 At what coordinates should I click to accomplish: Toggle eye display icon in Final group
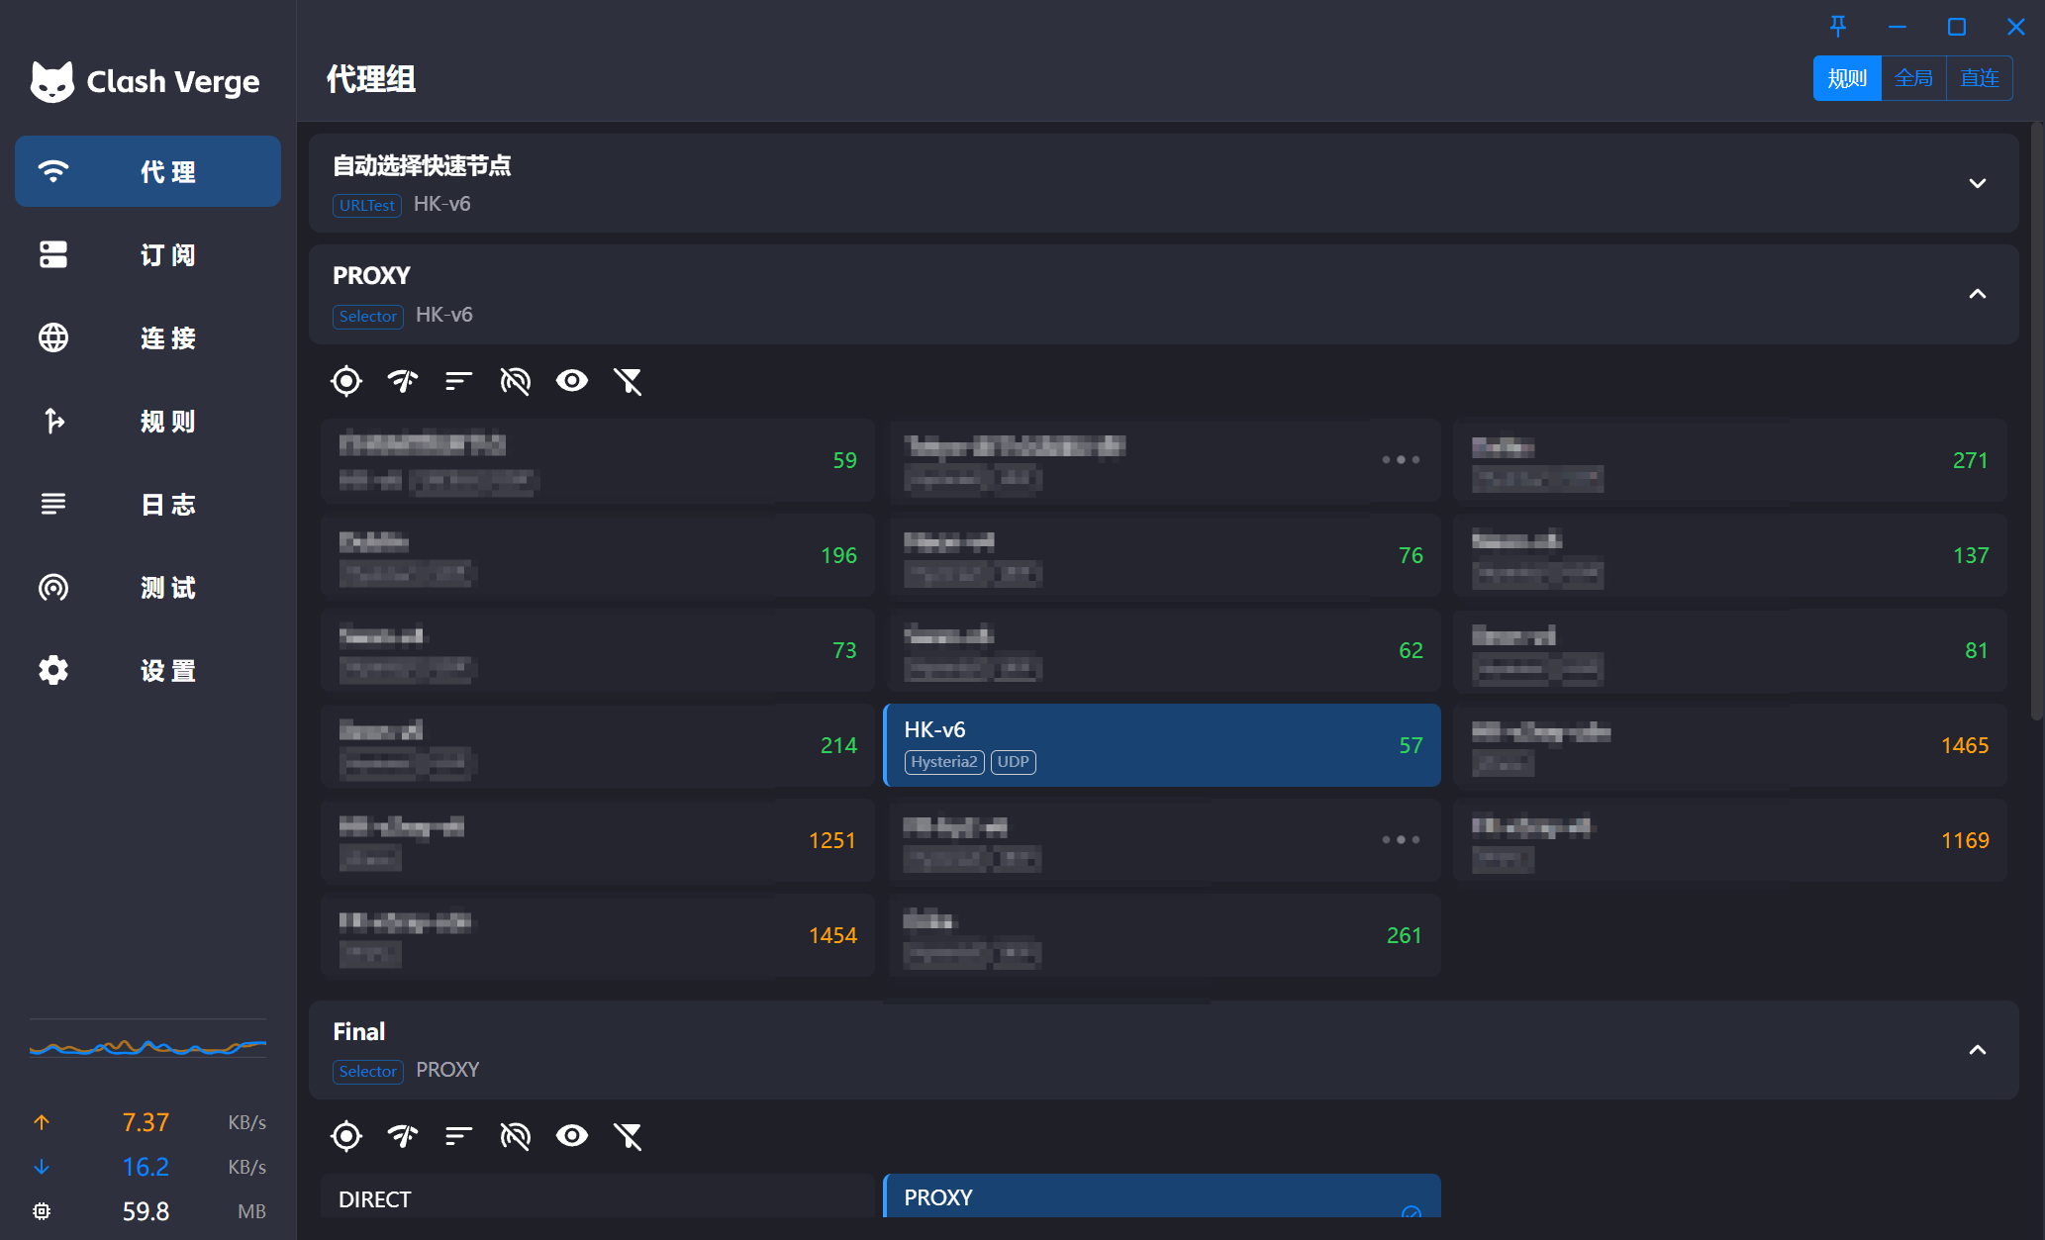coord(571,1136)
